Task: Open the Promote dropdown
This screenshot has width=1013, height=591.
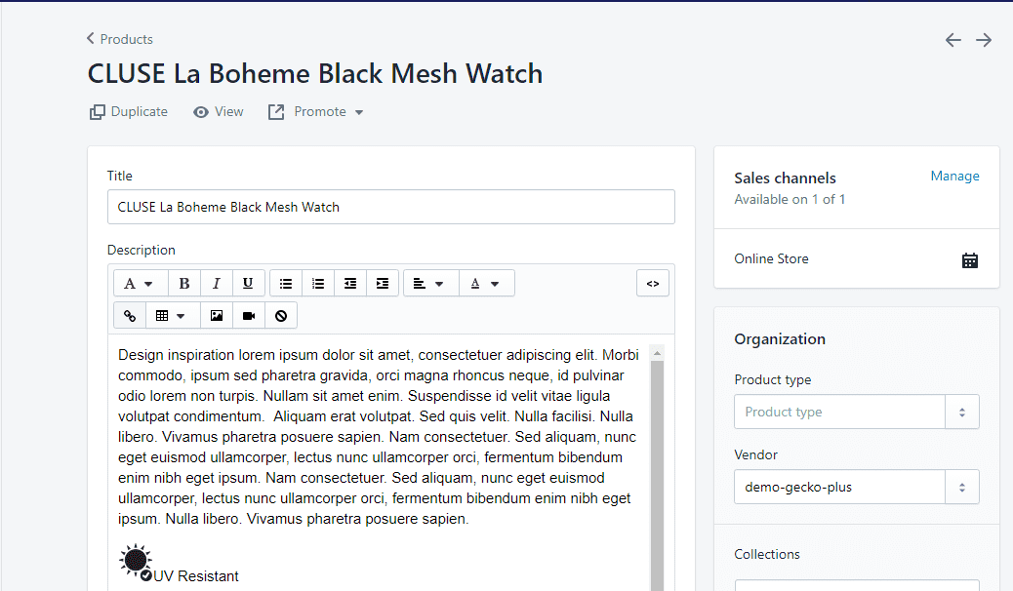Action: point(316,112)
